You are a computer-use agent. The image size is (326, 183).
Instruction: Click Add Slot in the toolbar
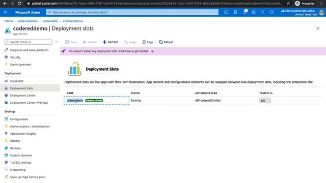click(x=110, y=42)
